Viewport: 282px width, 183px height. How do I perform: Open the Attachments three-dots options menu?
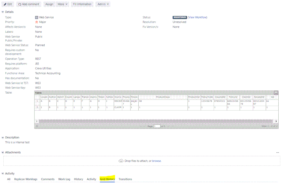277,153
